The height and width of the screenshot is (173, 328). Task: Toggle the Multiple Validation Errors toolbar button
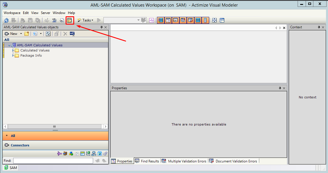coord(183,20)
